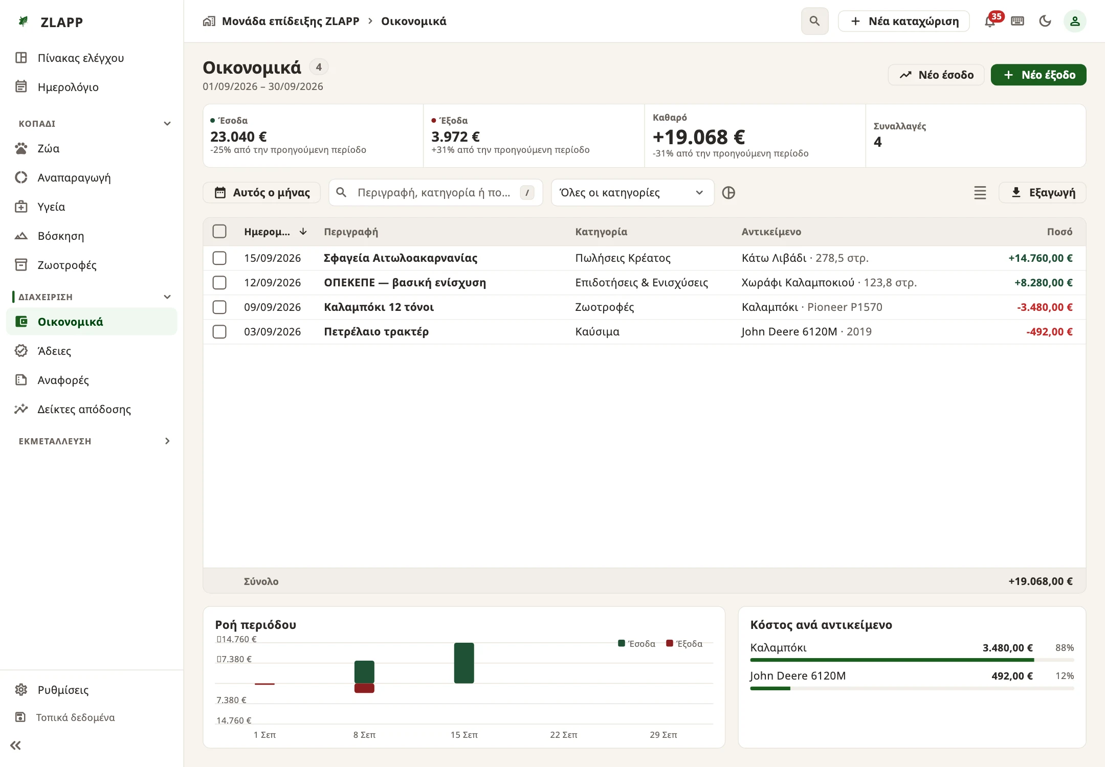Tick the select-all checkbox in table header
1105x767 pixels.
pos(219,231)
